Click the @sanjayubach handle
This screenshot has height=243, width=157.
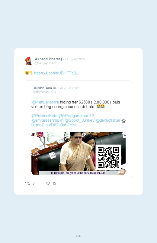tap(46, 63)
